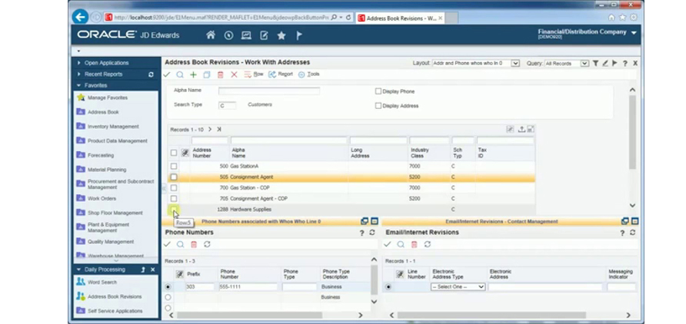Viewport: 686px width, 324px height.
Task: Click the Phone Numbers horizontal scrollbar
Action: tap(249, 316)
